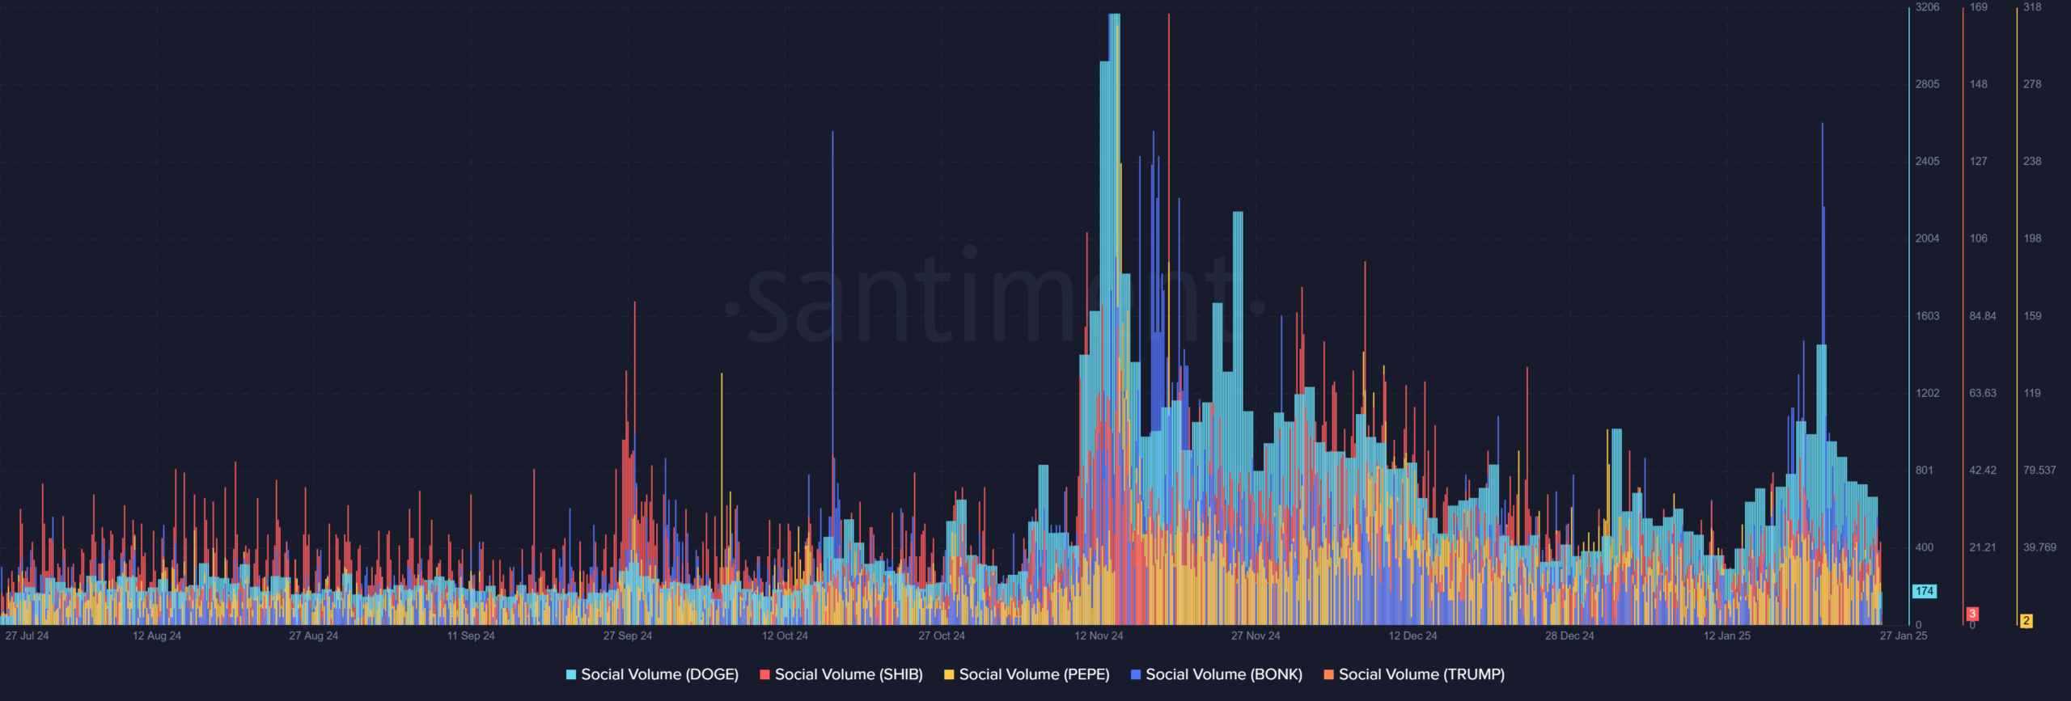Click the 3206 top value on DOGE axis

click(1927, 7)
